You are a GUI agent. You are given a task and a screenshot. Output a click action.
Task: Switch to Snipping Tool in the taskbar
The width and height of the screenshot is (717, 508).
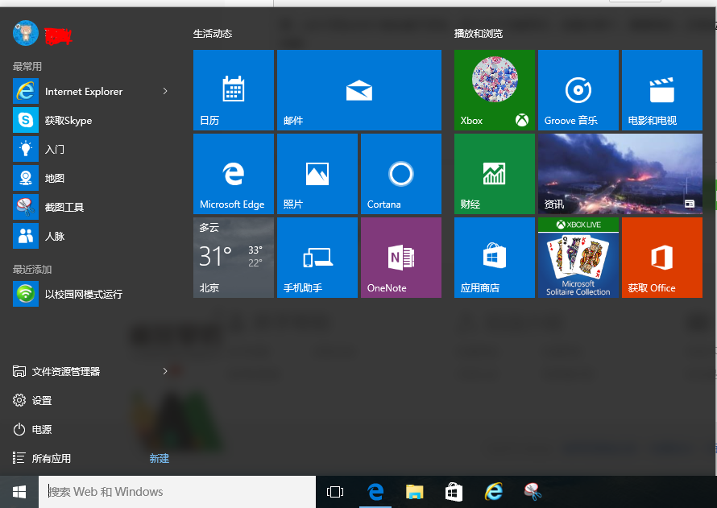533,492
